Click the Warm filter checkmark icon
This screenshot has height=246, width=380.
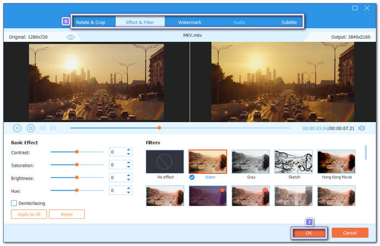[192, 177]
